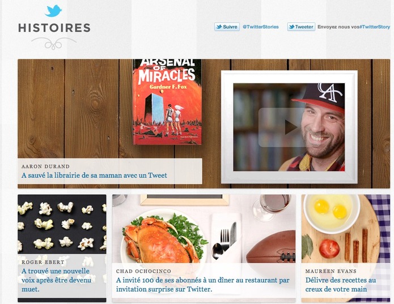This screenshot has height=304, width=394.
Task: Open the MAUREEN EVANS name label
Action: pyautogui.click(x=331, y=271)
